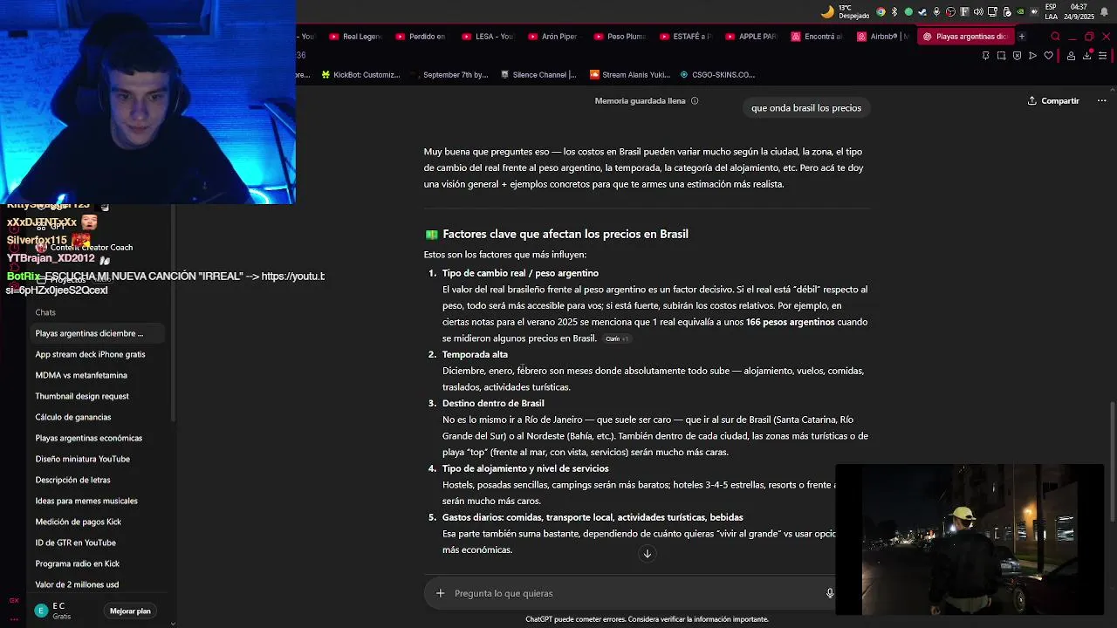This screenshot has width=1117, height=628.
Task: Open the easy setup sliders icon
Action: (1102, 56)
